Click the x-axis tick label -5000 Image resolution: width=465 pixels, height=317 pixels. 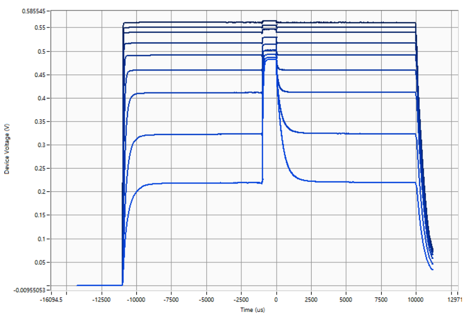(206, 300)
